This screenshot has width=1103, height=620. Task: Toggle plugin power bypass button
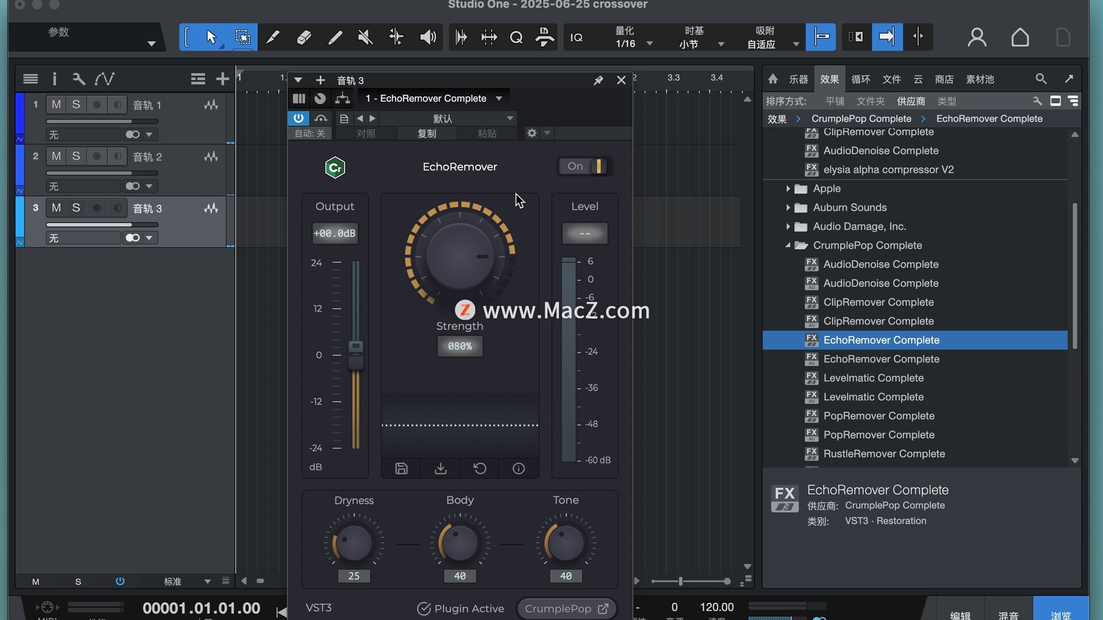coord(298,118)
